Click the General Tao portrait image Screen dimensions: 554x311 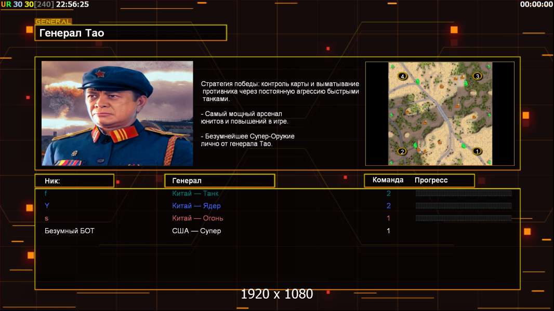pos(117,114)
